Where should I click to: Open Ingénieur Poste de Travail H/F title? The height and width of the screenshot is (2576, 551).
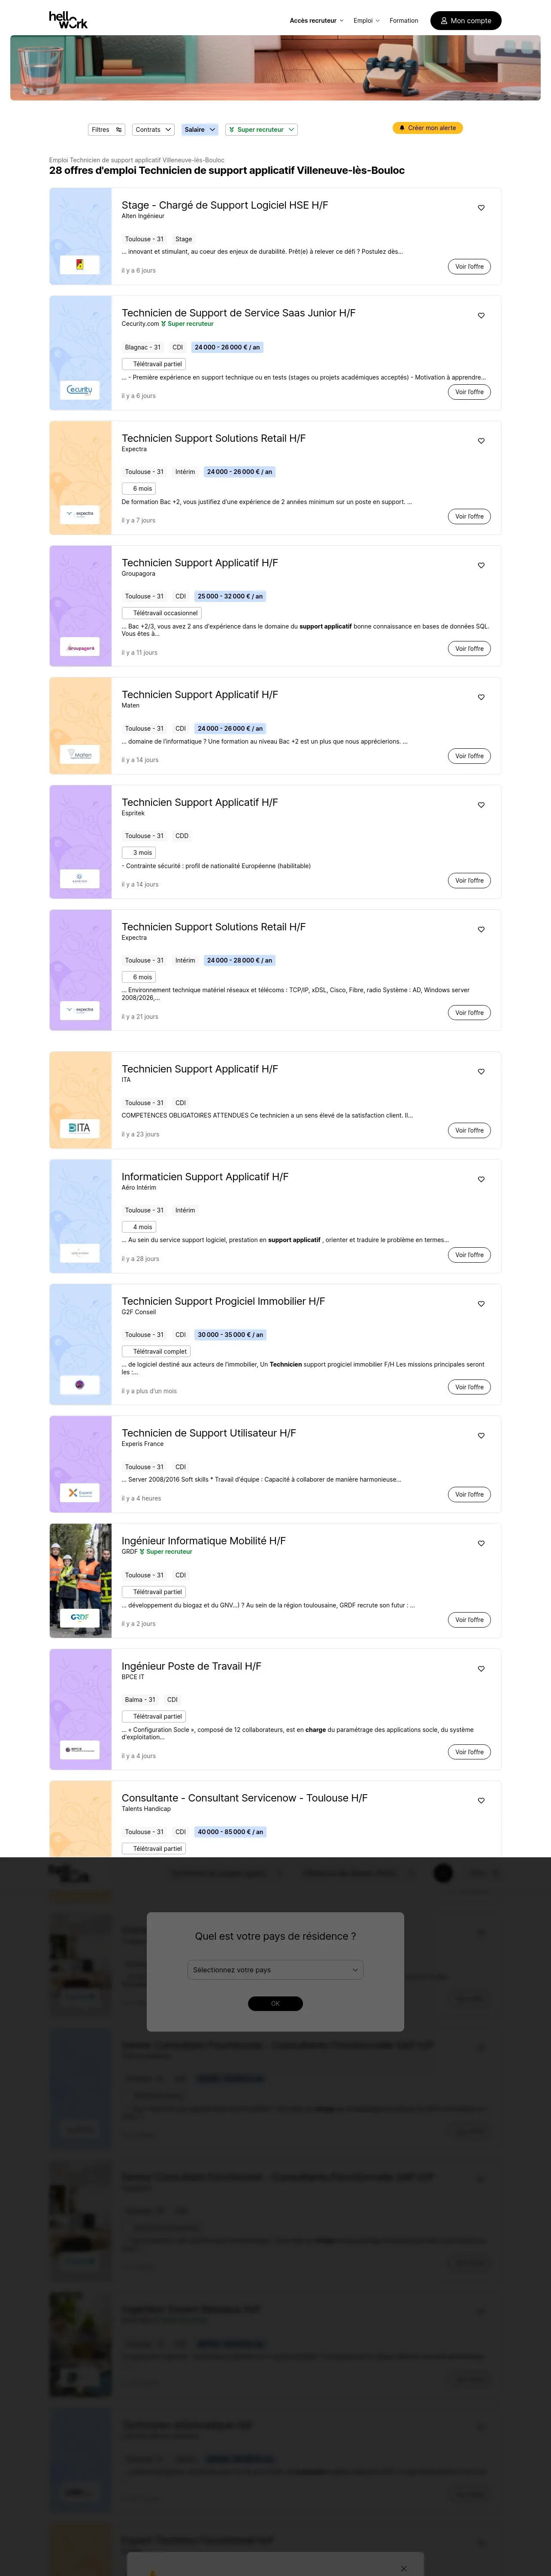(192, 1666)
